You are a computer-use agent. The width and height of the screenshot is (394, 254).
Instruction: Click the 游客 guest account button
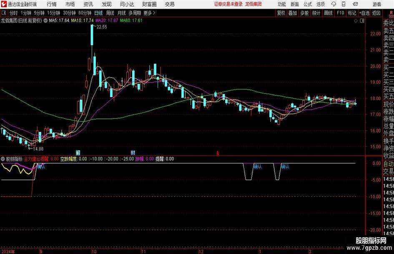[376, 4]
